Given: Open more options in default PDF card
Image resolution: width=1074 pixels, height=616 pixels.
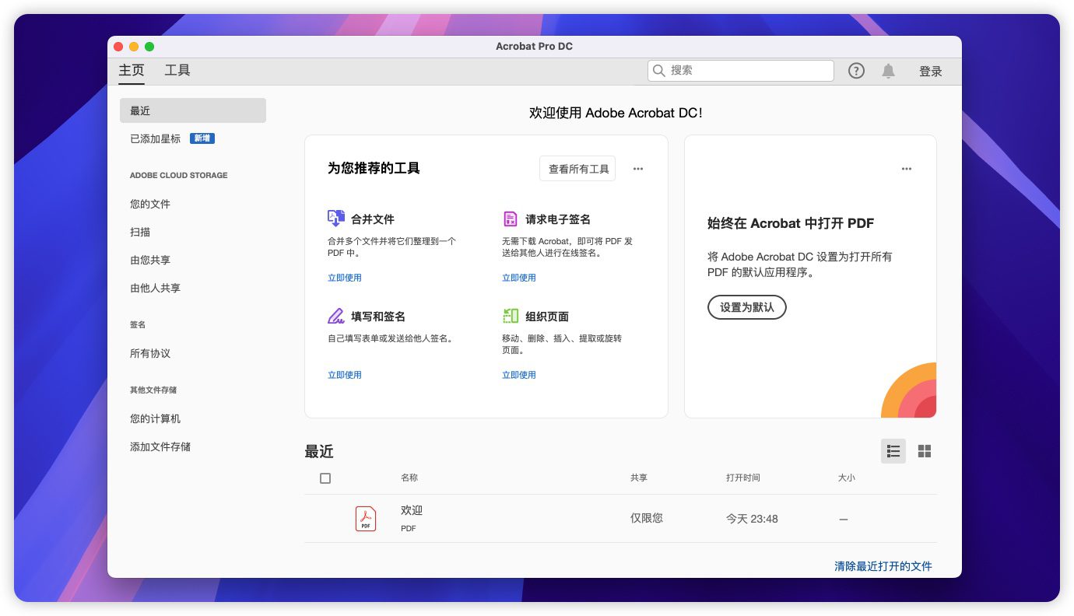Looking at the screenshot, I should click(907, 169).
